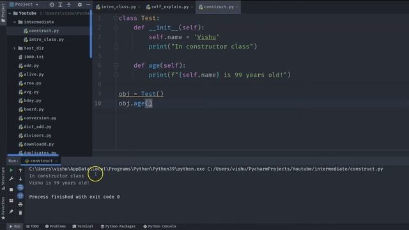Fold the age method on line 6
Viewport: 409px width, 230px height.
click(116, 65)
